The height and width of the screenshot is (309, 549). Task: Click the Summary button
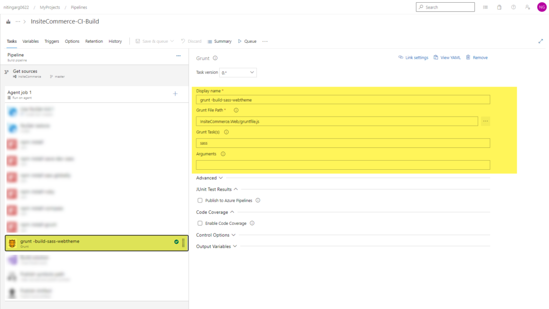pyautogui.click(x=219, y=41)
